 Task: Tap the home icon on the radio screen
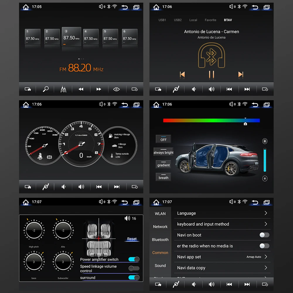click(26, 7)
